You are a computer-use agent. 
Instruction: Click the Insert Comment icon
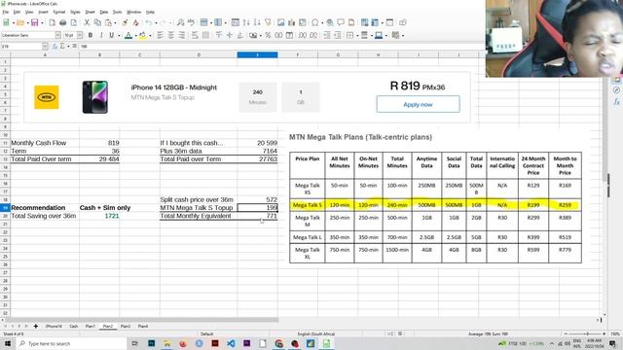(x=341, y=22)
